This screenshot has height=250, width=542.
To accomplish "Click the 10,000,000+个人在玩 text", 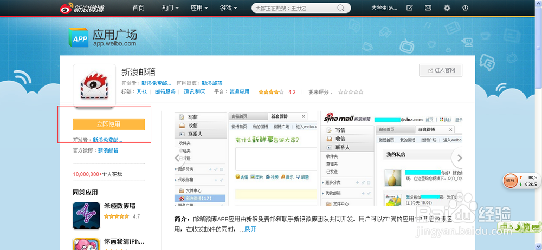I will click(97, 174).
